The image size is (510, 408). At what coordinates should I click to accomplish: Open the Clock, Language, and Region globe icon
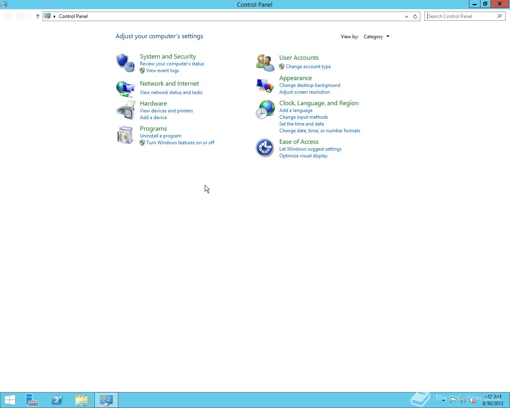pyautogui.click(x=265, y=110)
